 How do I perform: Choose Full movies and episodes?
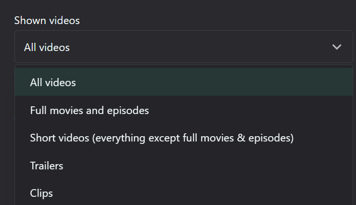coord(184,110)
